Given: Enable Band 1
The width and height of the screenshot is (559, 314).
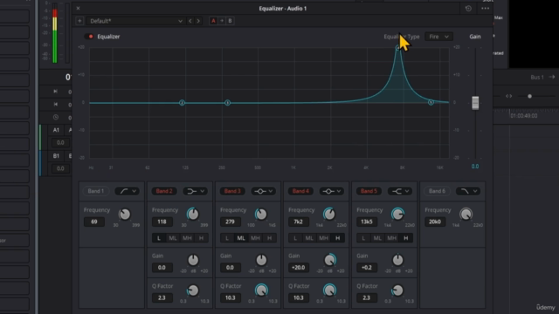Looking at the screenshot, I should pyautogui.click(x=95, y=191).
